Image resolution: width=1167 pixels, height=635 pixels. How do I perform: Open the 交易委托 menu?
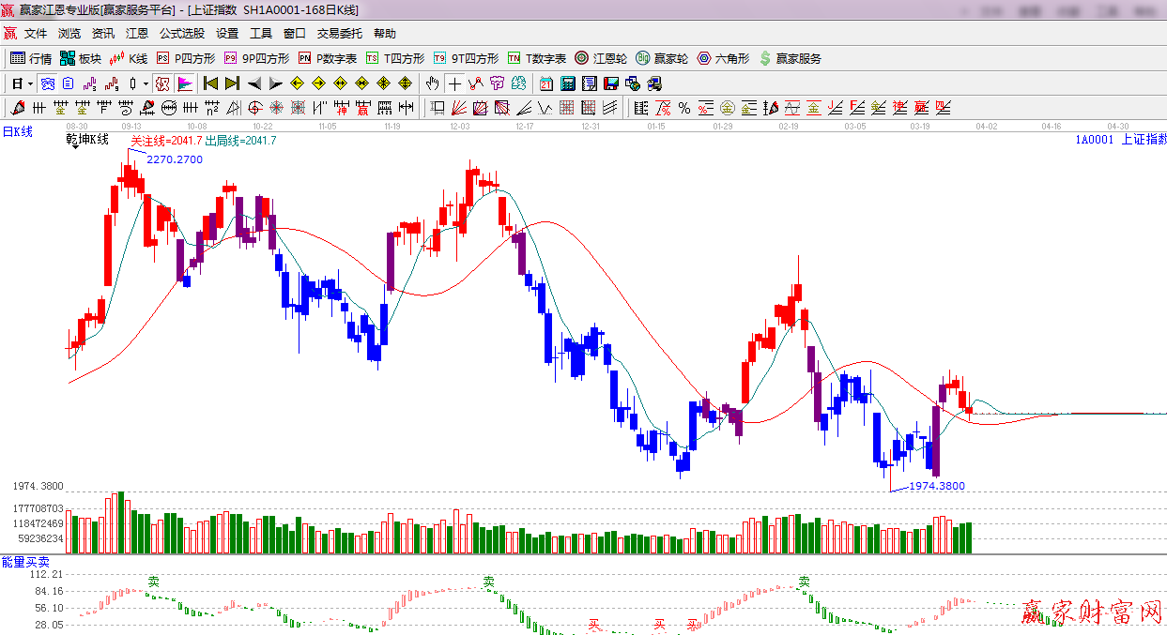(x=339, y=33)
